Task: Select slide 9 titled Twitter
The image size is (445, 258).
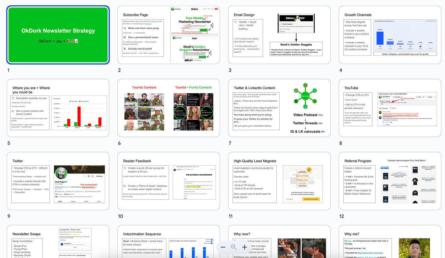Action: click(58, 181)
